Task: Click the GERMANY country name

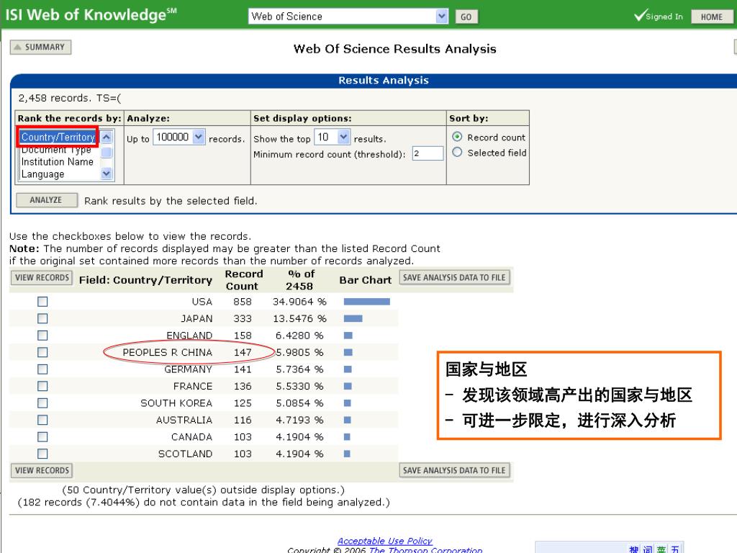Action: point(188,369)
